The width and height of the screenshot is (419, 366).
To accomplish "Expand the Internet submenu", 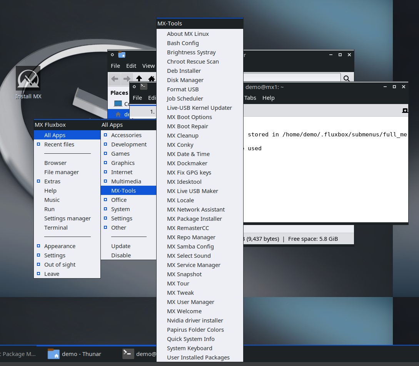I will pyautogui.click(x=129, y=172).
